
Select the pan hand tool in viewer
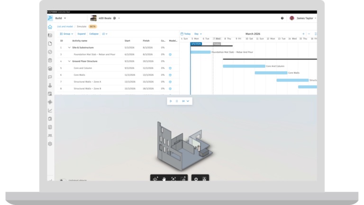coord(164,179)
